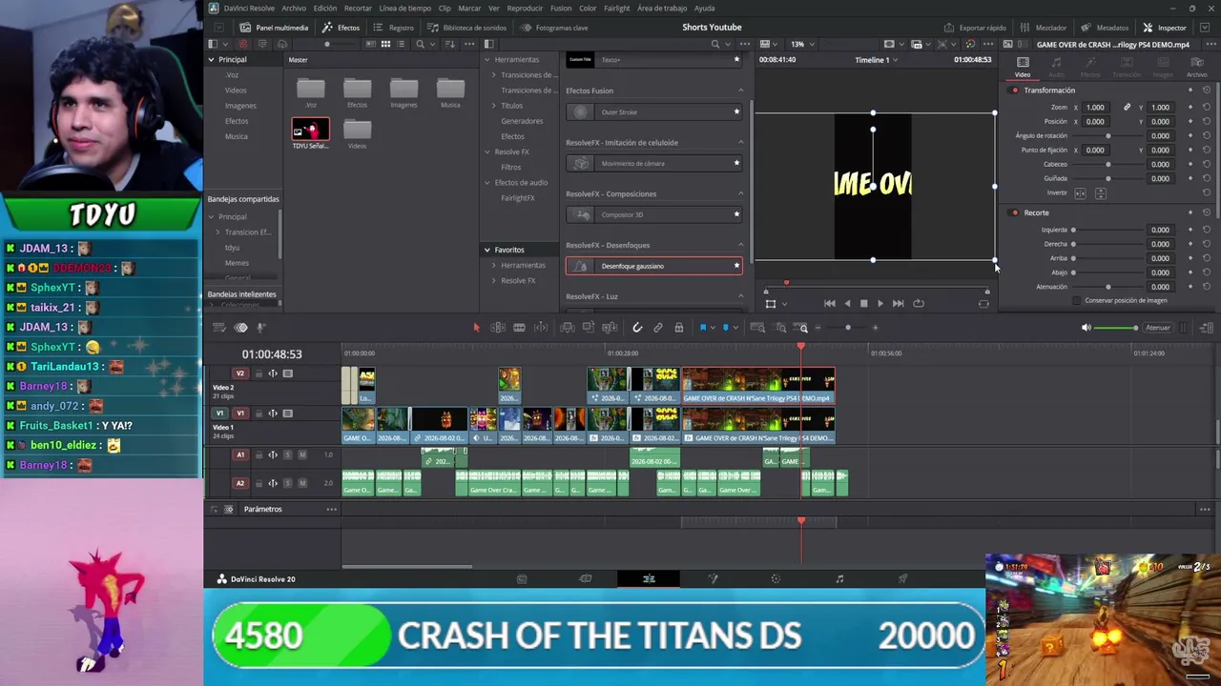Toggle the Transformación enable switch
Image resolution: width=1221 pixels, height=686 pixels.
pyautogui.click(x=1015, y=91)
